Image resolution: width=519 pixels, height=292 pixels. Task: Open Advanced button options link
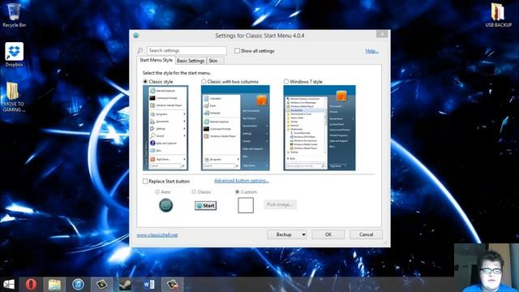point(242,181)
